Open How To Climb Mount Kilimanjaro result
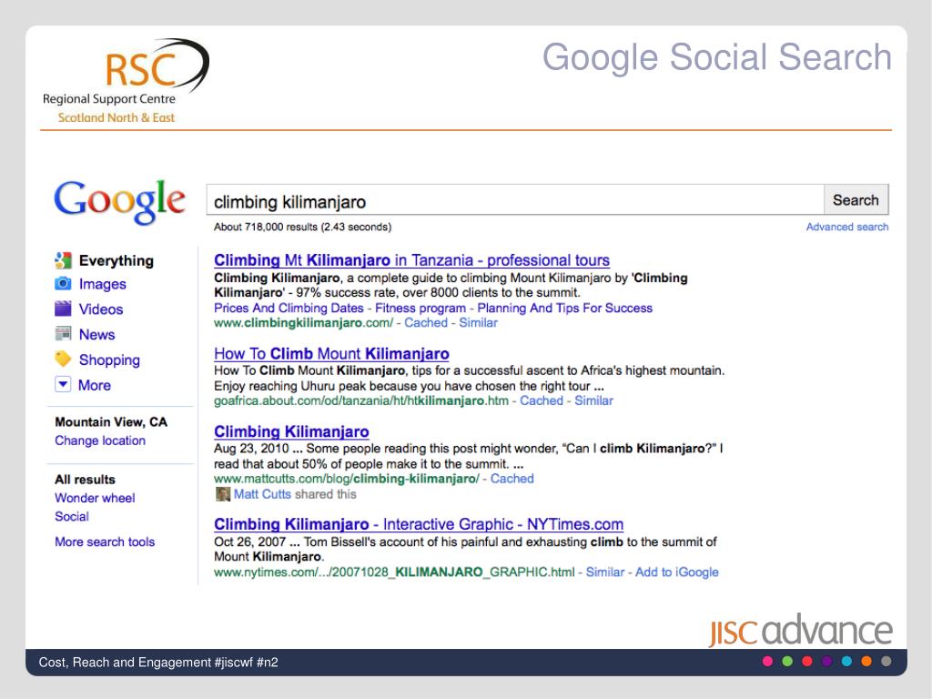Screen dimensions: 932x699 331,354
